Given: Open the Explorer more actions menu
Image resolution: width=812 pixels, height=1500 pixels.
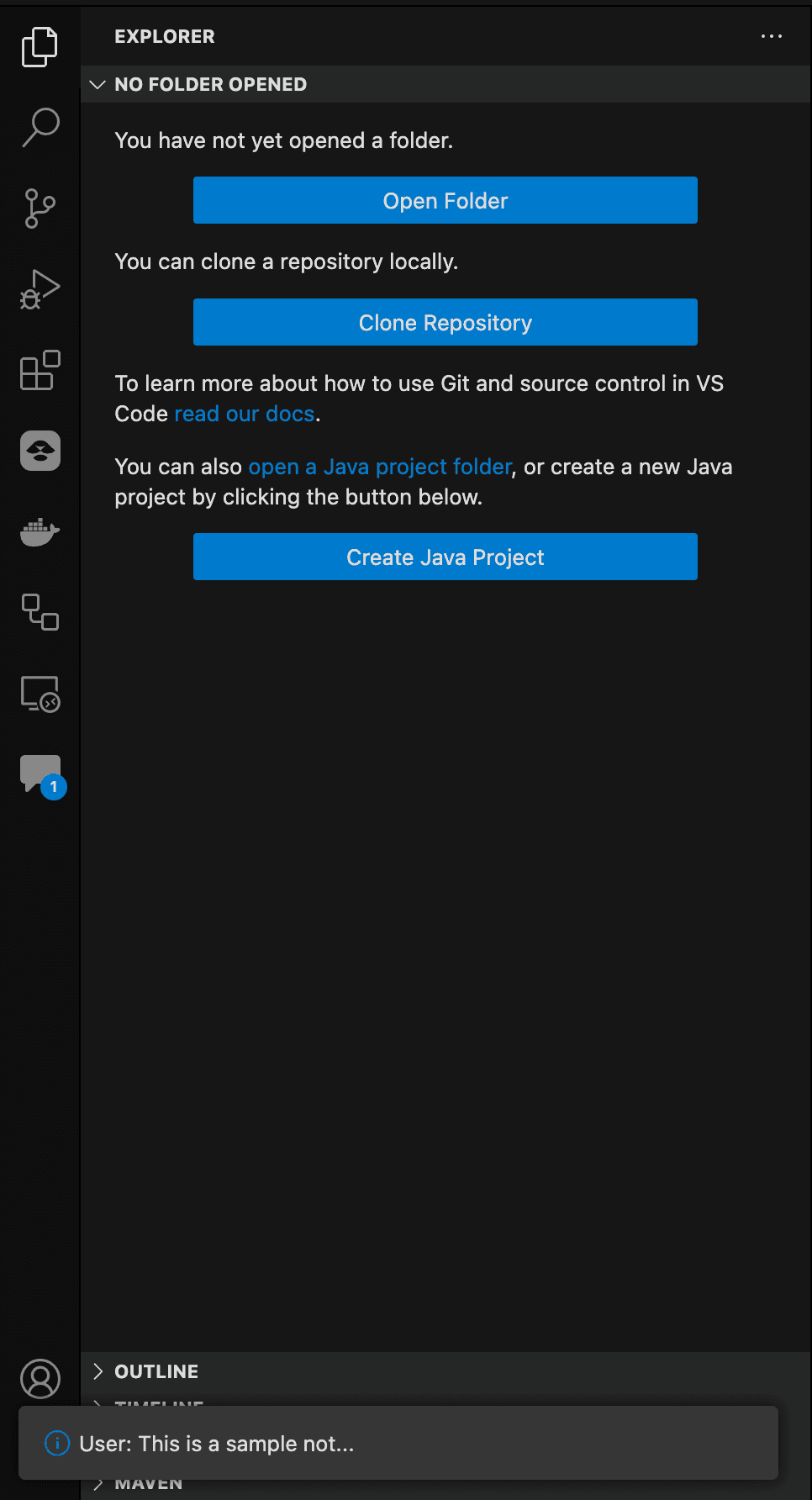Looking at the screenshot, I should (771, 36).
